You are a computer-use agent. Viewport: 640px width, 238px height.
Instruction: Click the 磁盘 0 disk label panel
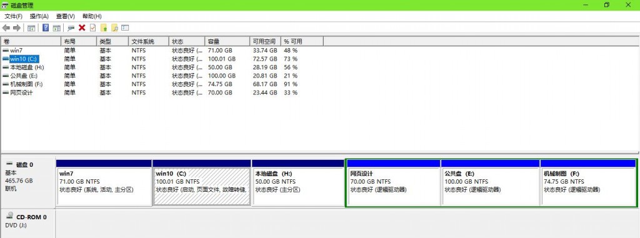tap(27, 183)
